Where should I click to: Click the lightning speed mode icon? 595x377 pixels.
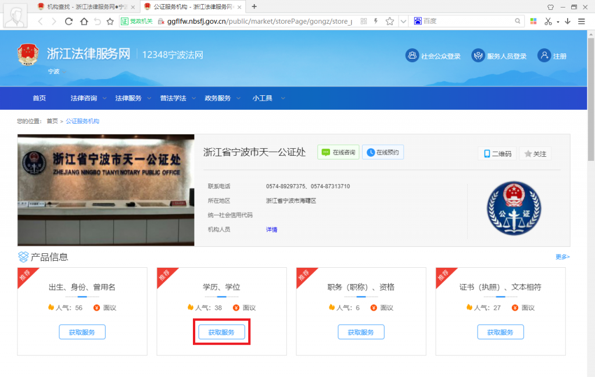(376, 21)
